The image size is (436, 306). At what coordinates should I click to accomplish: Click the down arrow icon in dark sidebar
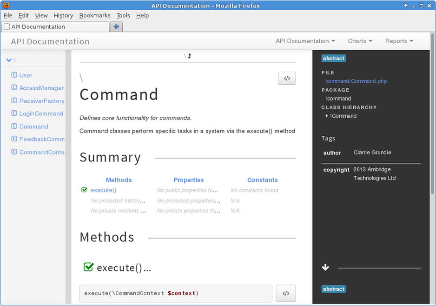tap(325, 267)
